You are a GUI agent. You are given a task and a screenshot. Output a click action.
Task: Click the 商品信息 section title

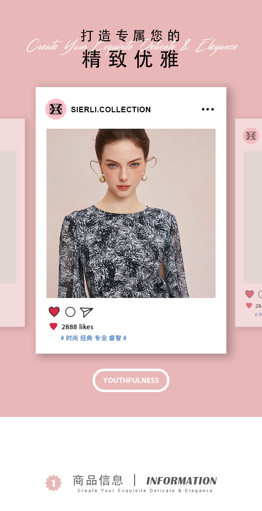98,480
